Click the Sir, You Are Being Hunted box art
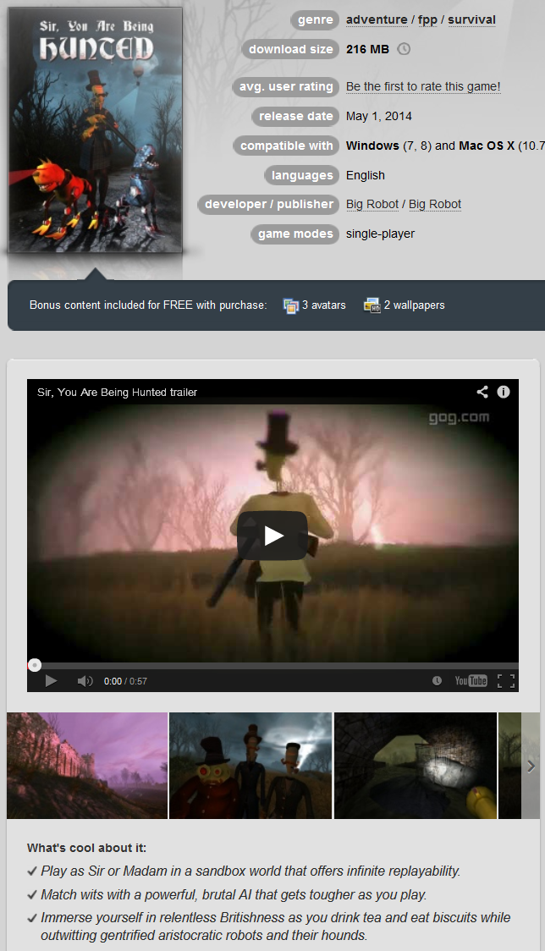 coord(96,129)
